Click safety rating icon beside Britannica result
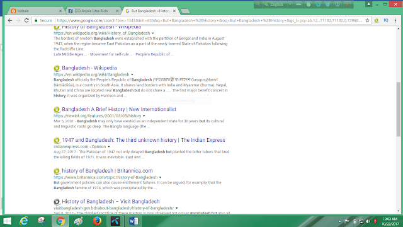This screenshot has width=403, height=227. point(57,171)
